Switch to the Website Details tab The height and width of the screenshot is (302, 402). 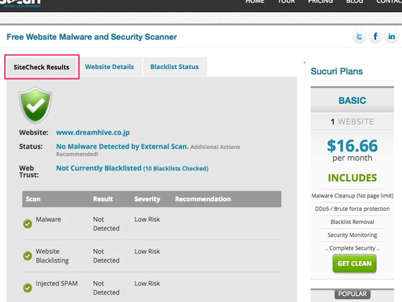point(109,67)
